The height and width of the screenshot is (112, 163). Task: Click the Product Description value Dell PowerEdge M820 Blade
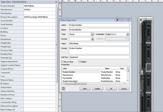pyautogui.click(x=39, y=17)
